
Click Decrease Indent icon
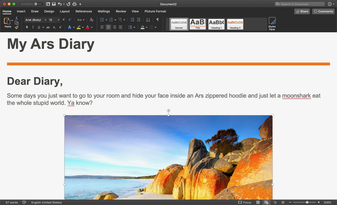coord(132,20)
